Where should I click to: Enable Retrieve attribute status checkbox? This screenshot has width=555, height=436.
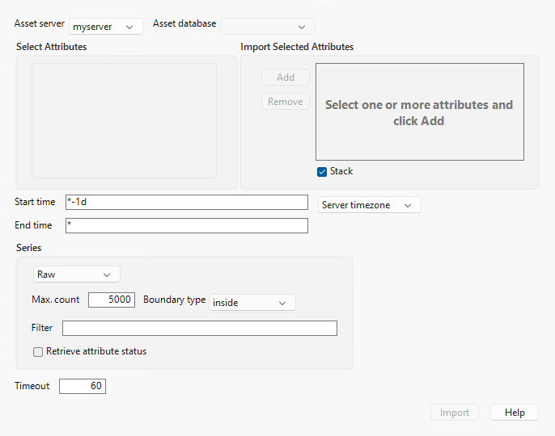[38, 352]
